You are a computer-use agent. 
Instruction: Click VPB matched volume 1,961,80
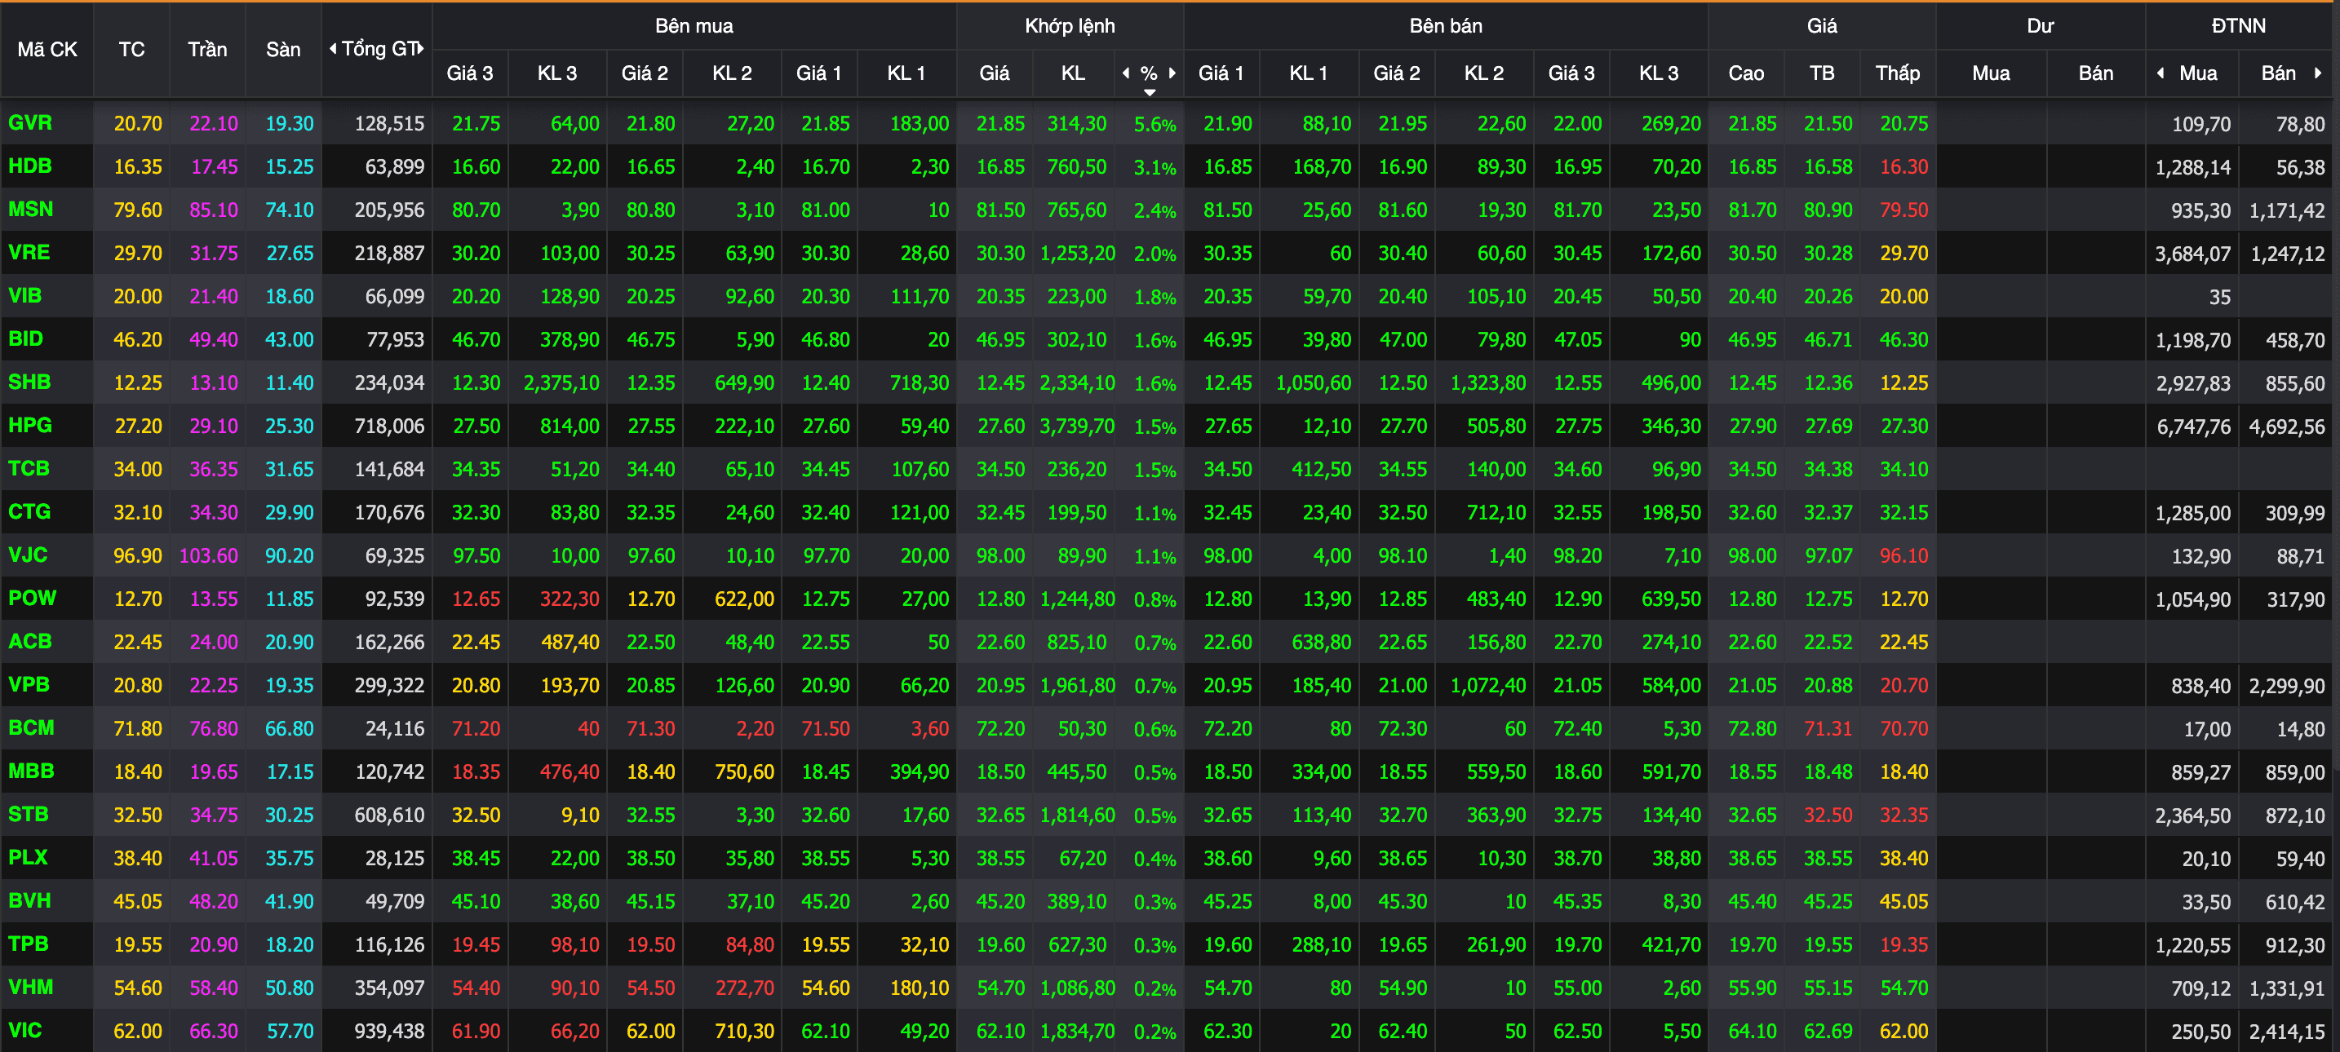pos(1077,685)
